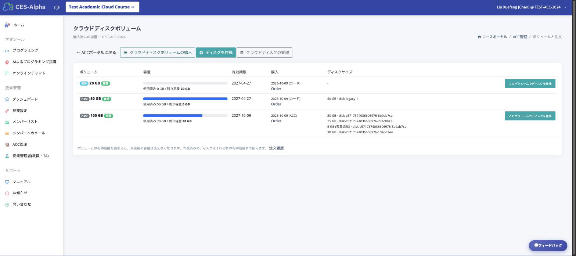Create a disk in the SSD 20 GB volume
The height and width of the screenshot is (256, 576).
click(x=530, y=84)
